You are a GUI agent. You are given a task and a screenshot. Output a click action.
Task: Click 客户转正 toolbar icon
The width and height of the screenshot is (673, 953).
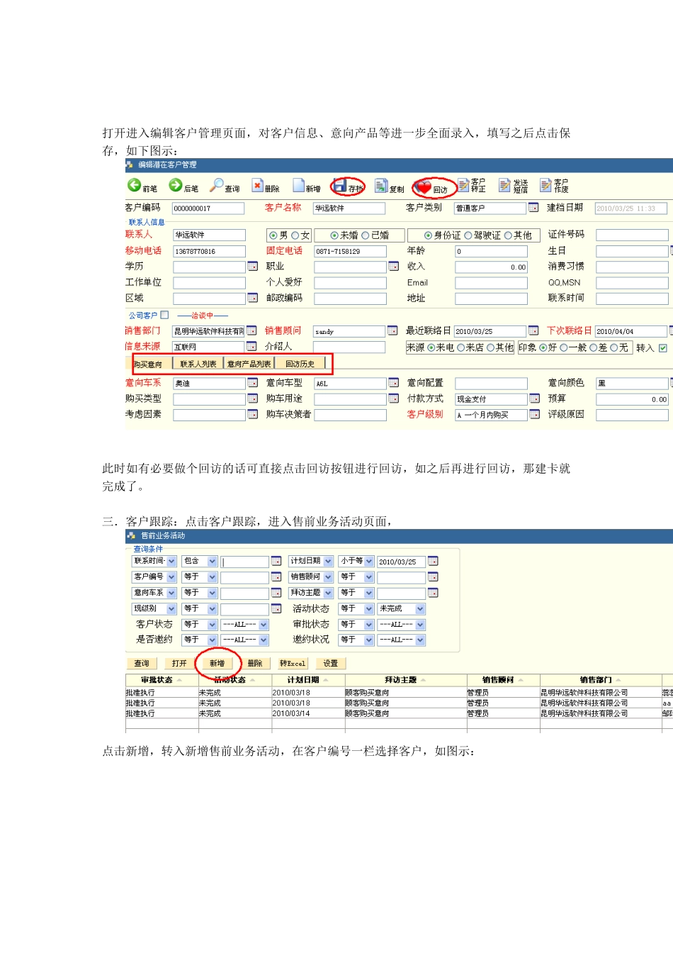coord(472,185)
